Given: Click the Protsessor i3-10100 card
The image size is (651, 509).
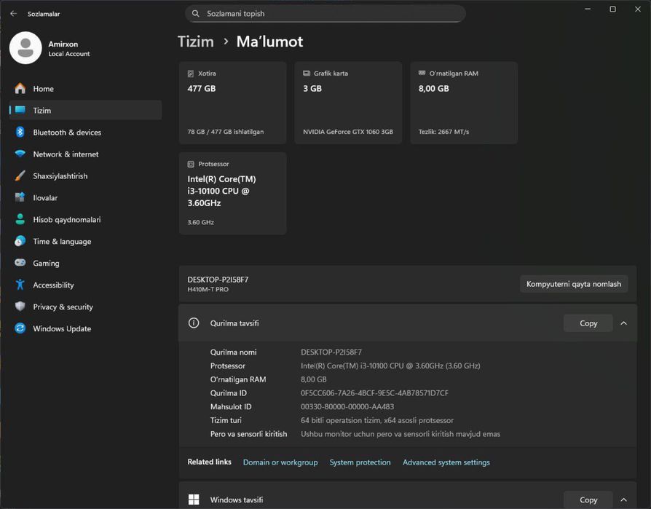Looking at the screenshot, I should pyautogui.click(x=232, y=193).
